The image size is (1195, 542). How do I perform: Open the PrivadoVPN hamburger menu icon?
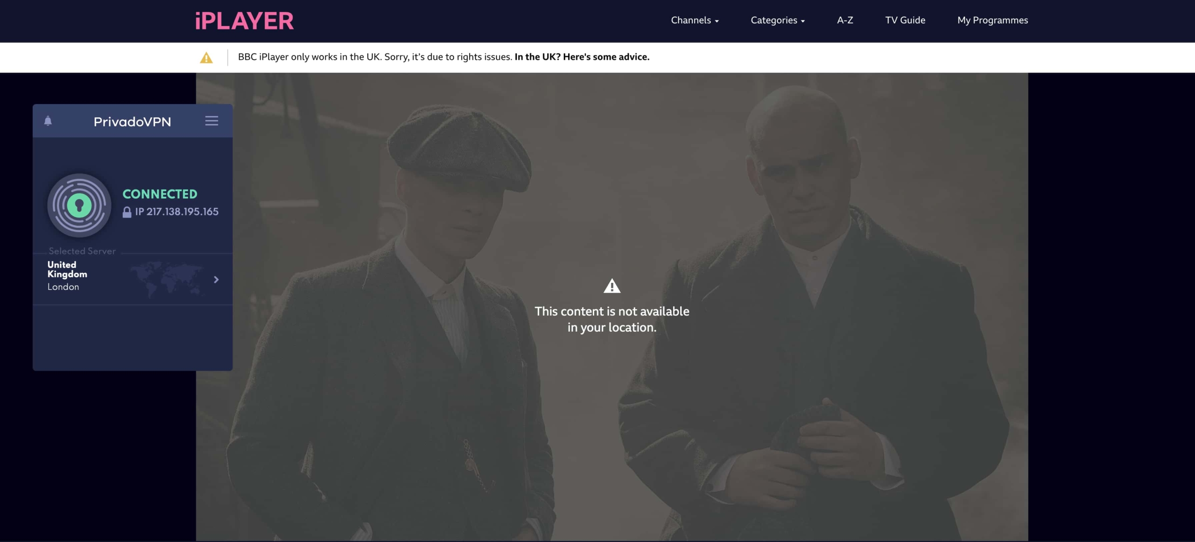[212, 120]
